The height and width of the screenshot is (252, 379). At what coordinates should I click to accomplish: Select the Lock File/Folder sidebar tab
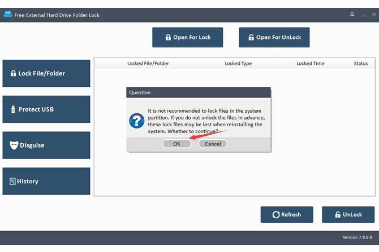pyautogui.click(x=46, y=73)
